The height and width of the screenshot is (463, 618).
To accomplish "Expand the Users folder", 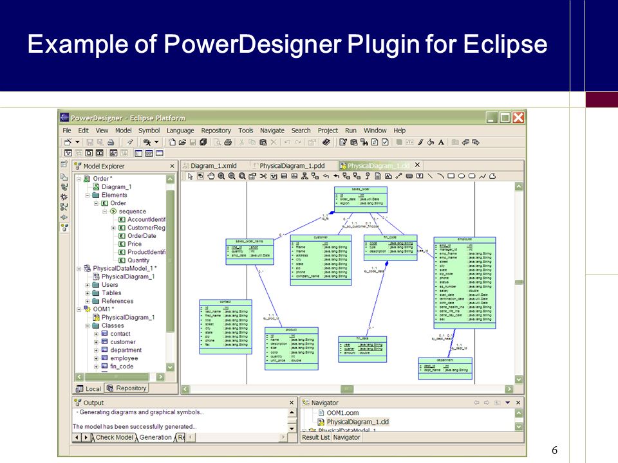I will (87, 285).
